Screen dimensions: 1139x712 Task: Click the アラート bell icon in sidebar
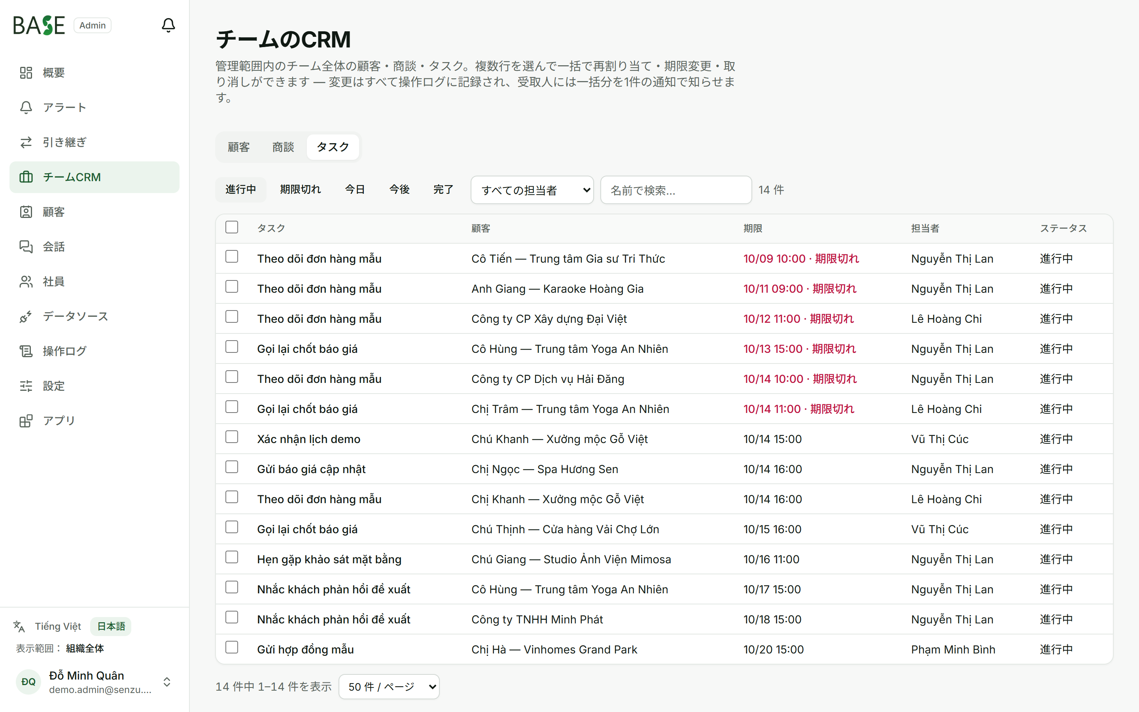(x=26, y=107)
